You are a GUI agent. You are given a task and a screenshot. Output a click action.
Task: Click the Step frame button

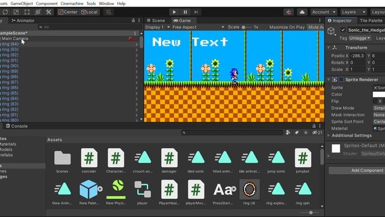196,12
